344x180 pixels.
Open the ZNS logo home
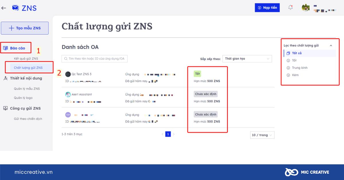click(x=24, y=8)
